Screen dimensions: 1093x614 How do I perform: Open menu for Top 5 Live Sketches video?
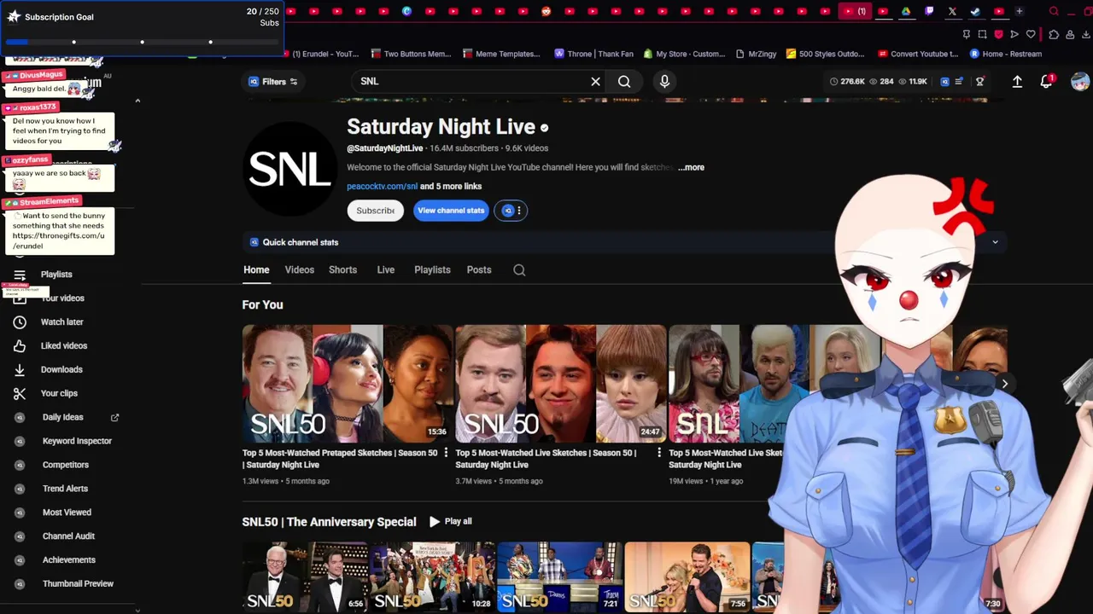659,454
